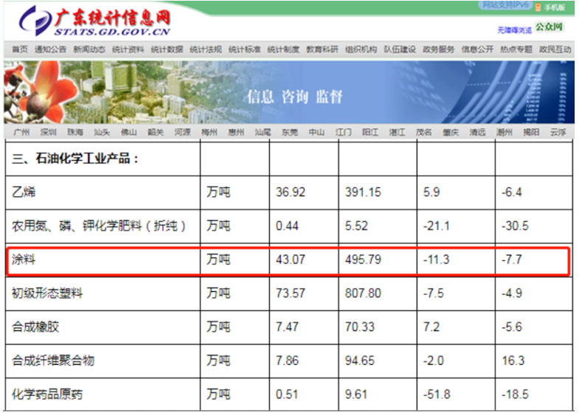The image size is (582, 415).
Task: Click the -51.8 value for 化学药品原药
Action: [x=437, y=394]
